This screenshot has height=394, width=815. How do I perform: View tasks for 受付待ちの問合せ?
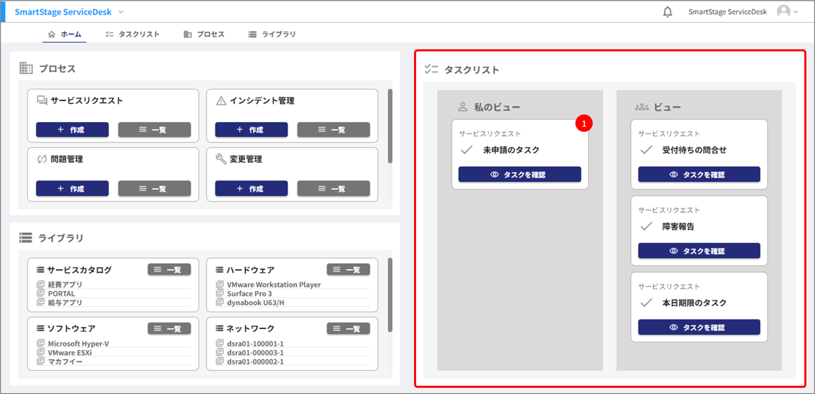tap(699, 174)
